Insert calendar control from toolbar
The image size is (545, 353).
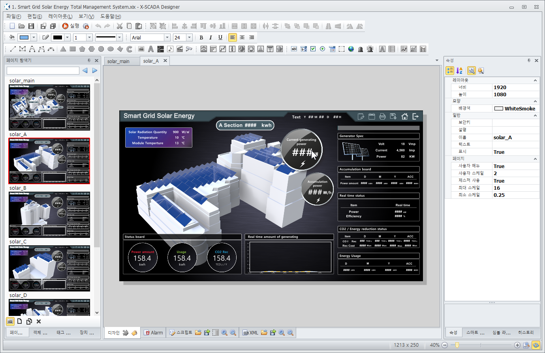(x=332, y=49)
